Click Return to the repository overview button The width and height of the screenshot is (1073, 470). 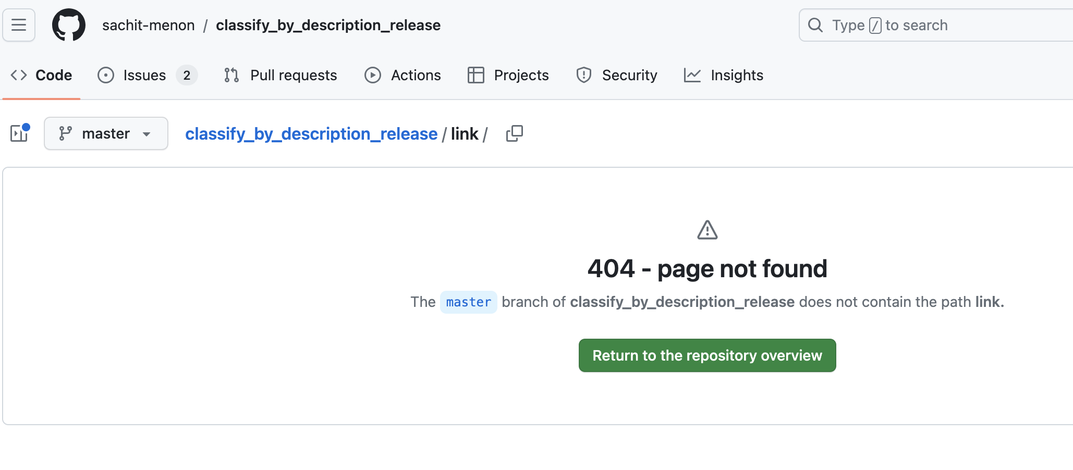pos(707,355)
